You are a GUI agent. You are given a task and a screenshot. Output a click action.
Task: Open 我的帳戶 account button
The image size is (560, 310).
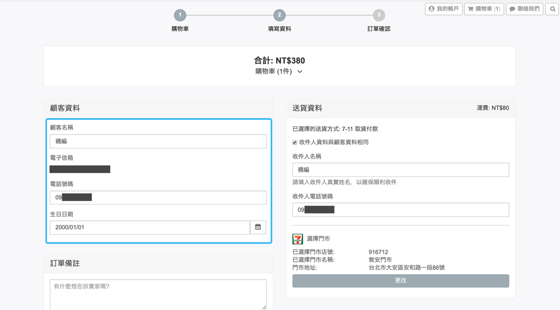coord(444,9)
